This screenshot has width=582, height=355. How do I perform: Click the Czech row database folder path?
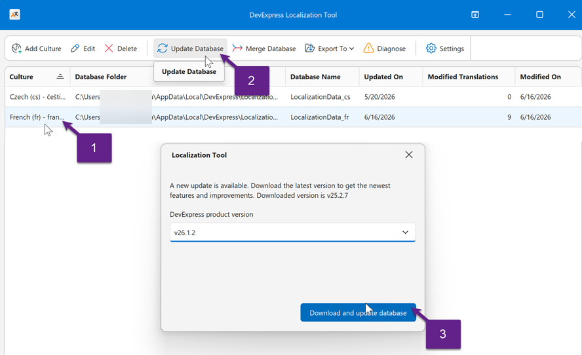(x=177, y=97)
